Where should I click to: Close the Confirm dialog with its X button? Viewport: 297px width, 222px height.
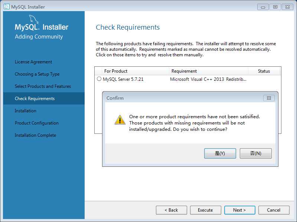tap(269, 98)
